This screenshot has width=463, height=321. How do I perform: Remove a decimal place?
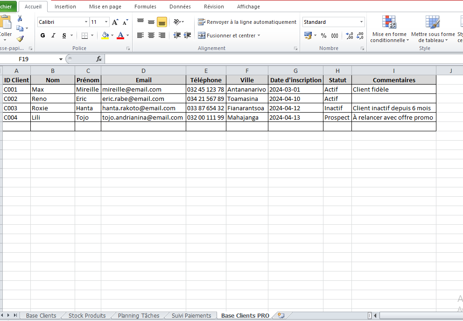click(x=360, y=36)
